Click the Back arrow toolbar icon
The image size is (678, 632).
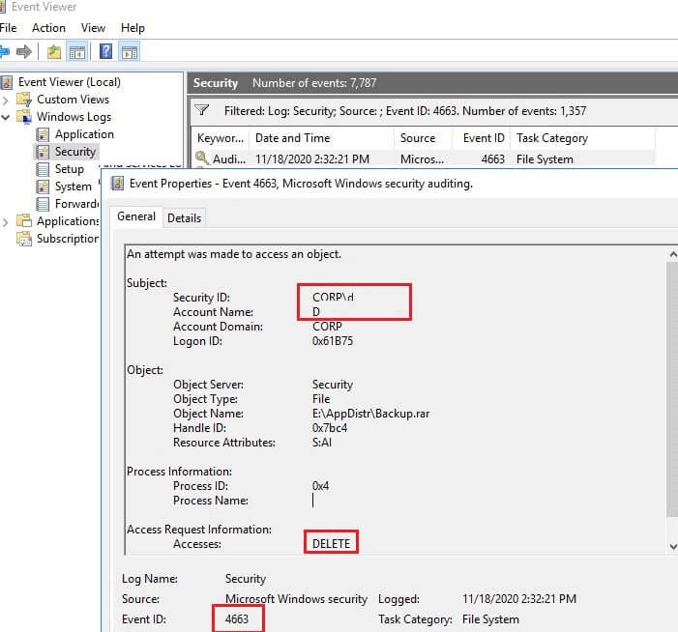(x=4, y=52)
